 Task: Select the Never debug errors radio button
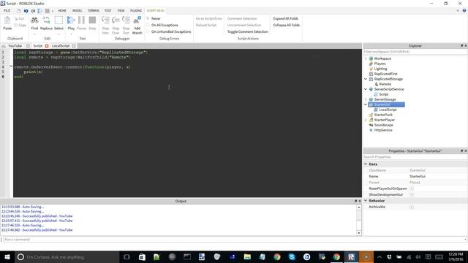(x=148, y=18)
